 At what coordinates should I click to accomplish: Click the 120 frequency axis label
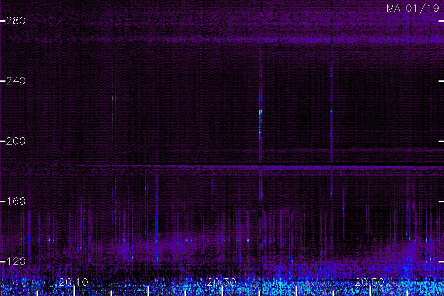click(x=16, y=261)
